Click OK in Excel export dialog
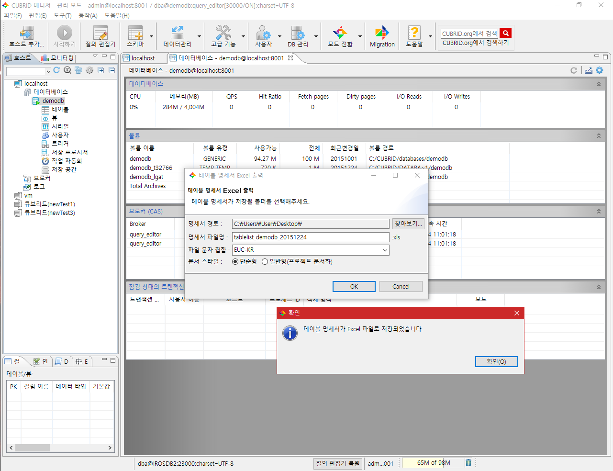Screen dimensions: 613x471 [354, 286]
